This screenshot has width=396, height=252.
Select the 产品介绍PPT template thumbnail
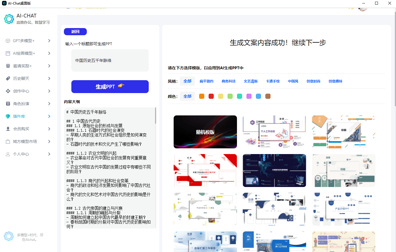pyautogui.click(x=344, y=209)
